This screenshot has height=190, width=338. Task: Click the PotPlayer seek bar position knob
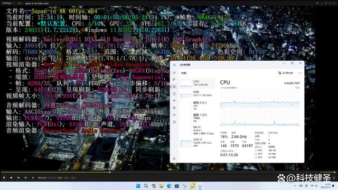click(x=110, y=172)
